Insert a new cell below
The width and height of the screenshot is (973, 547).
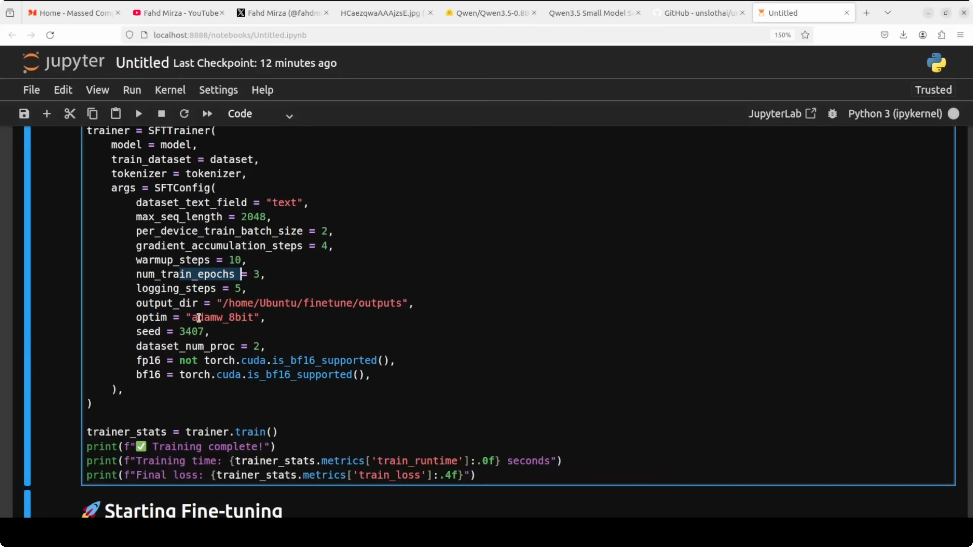pyautogui.click(x=47, y=114)
